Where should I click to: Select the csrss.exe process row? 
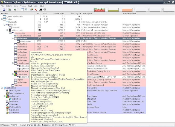[x=73, y=27]
